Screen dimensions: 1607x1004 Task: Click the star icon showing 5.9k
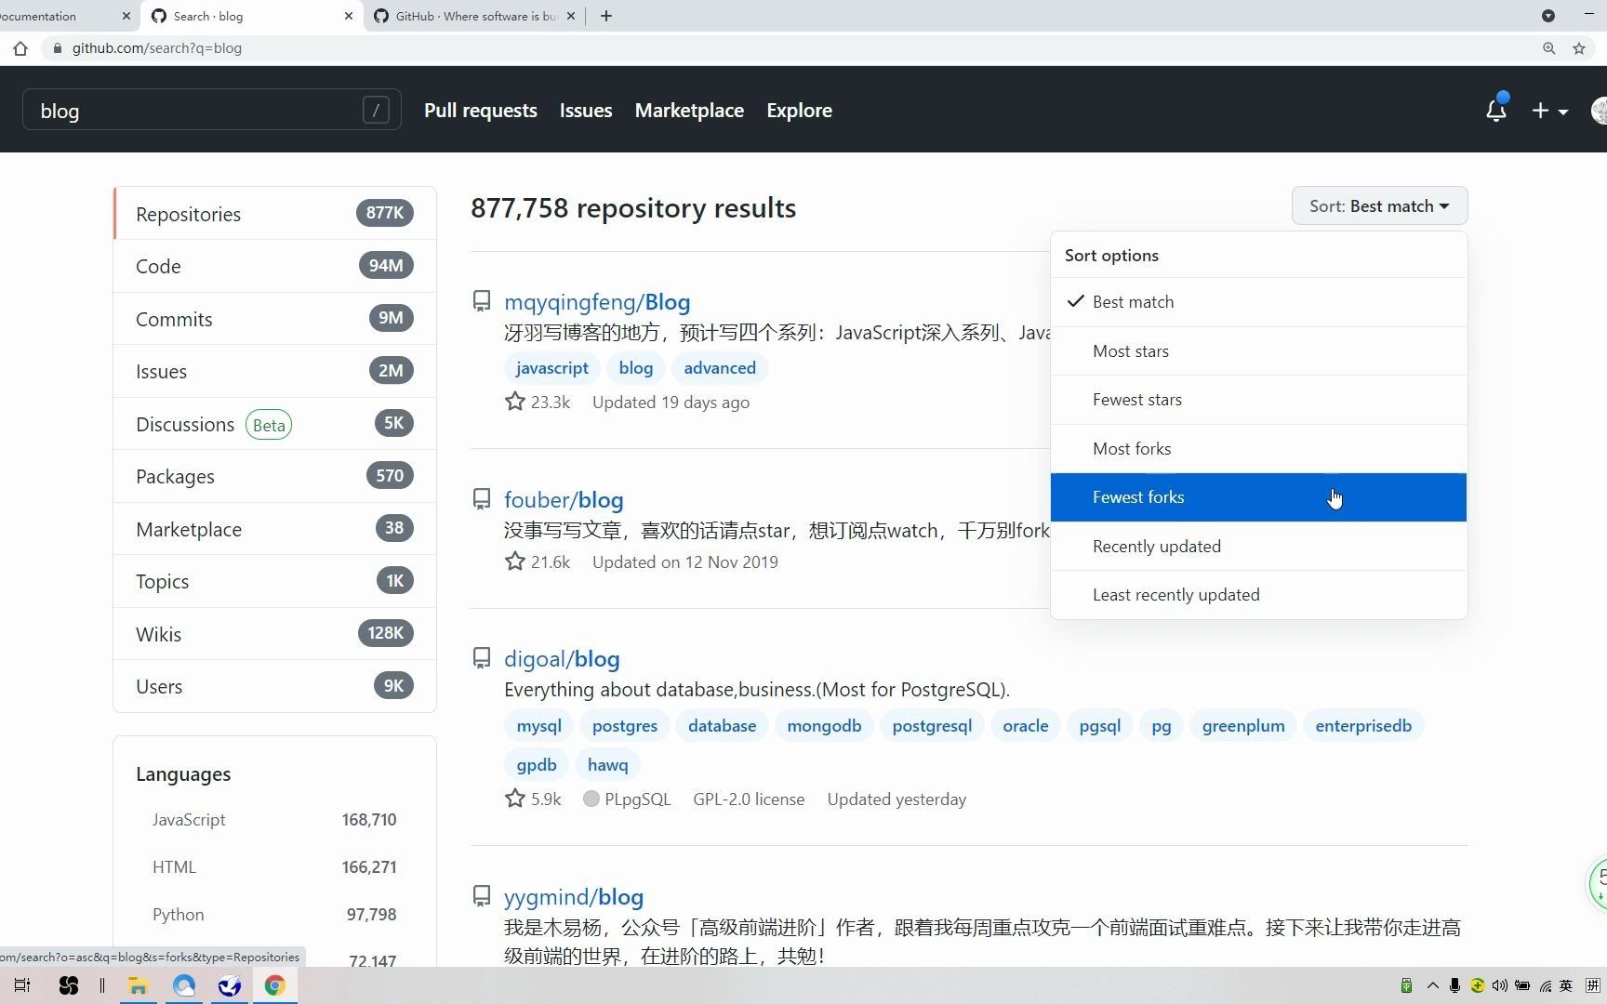pyautogui.click(x=515, y=799)
